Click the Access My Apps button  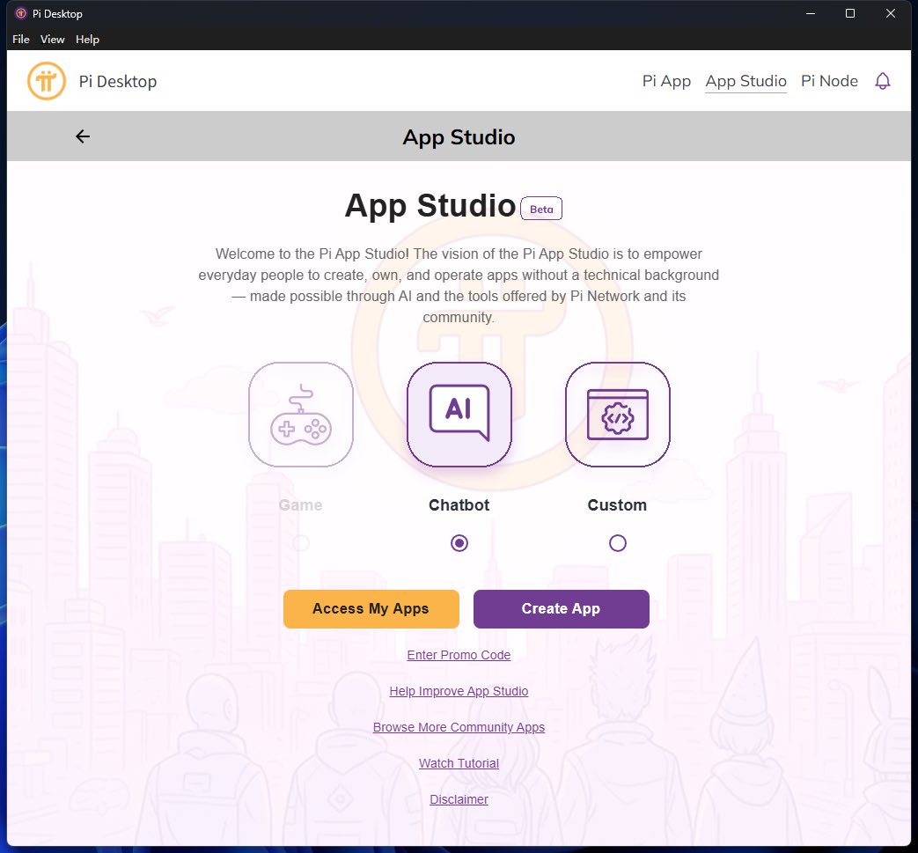pyautogui.click(x=371, y=609)
